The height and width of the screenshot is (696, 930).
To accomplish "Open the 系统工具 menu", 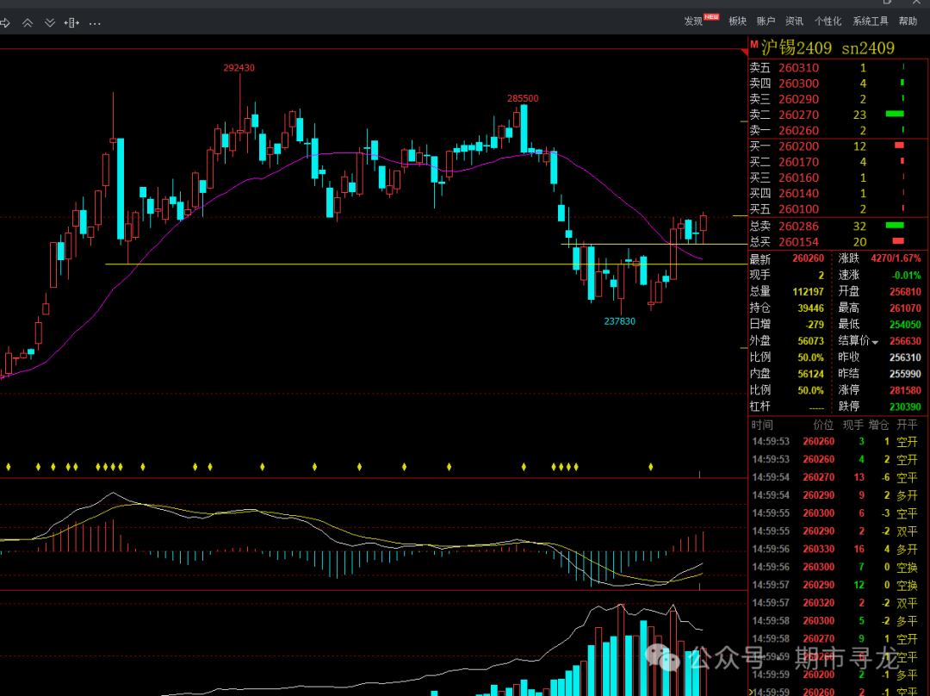I will point(870,22).
